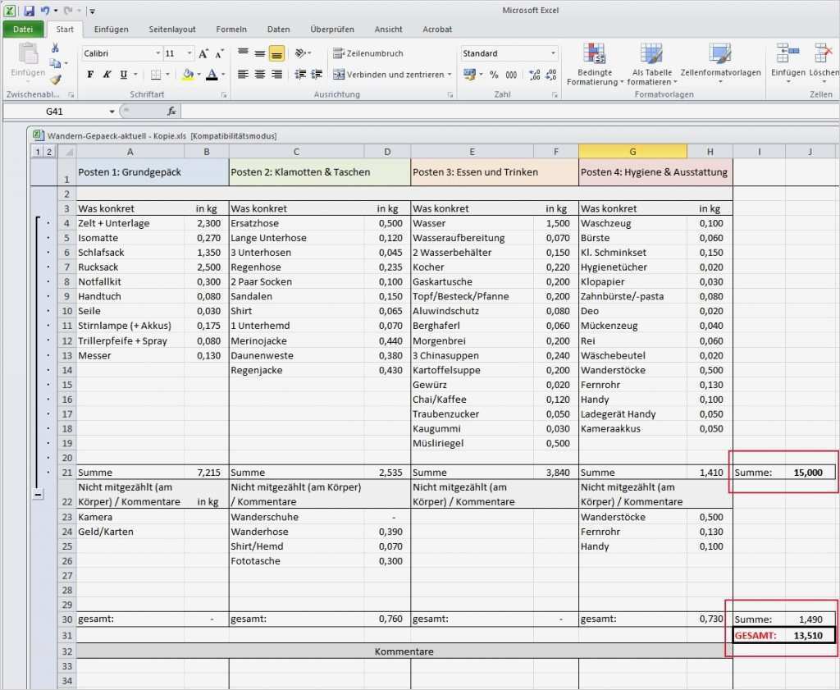Show outline level 2
The height and width of the screenshot is (690, 840).
[48, 152]
